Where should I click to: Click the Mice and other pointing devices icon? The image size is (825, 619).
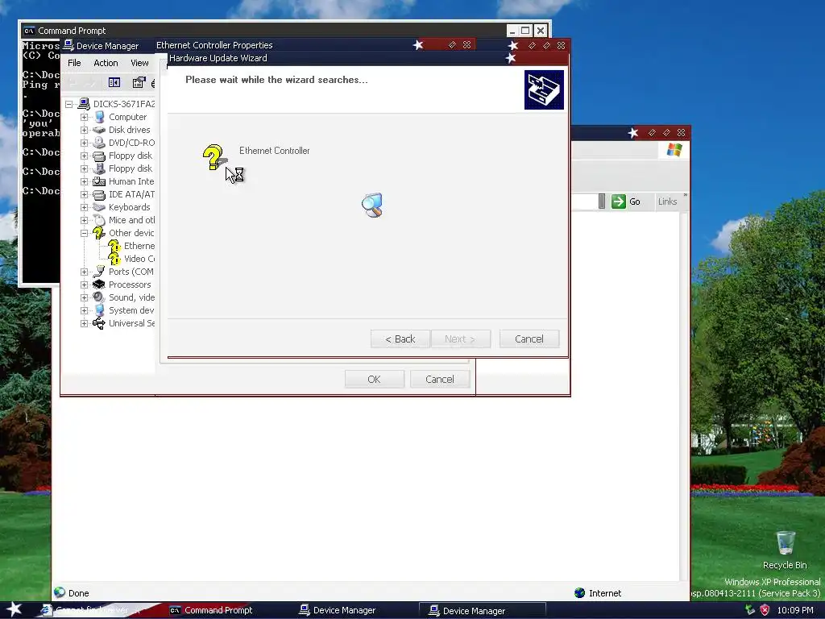pos(99,220)
